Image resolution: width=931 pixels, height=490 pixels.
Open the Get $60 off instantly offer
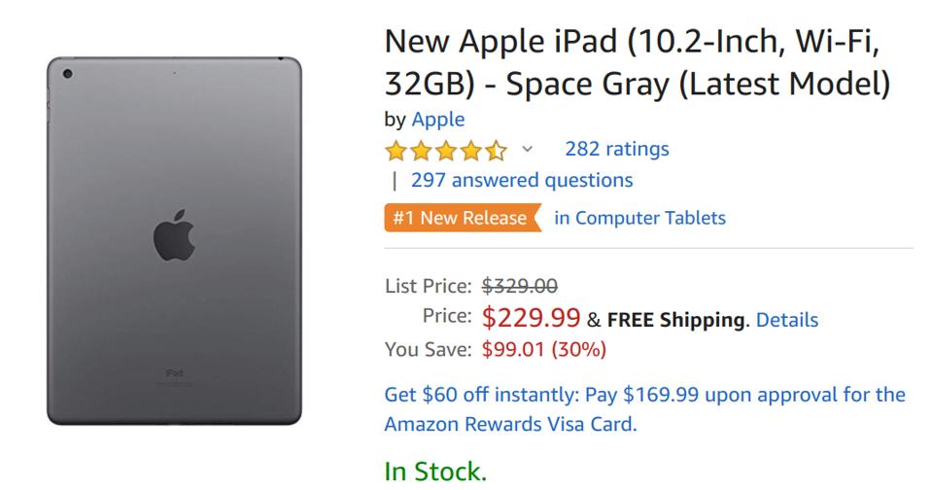click(x=645, y=395)
